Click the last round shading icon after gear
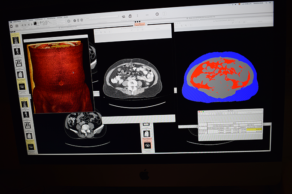This screenshot has height=194, width=292. [x=82, y=20]
